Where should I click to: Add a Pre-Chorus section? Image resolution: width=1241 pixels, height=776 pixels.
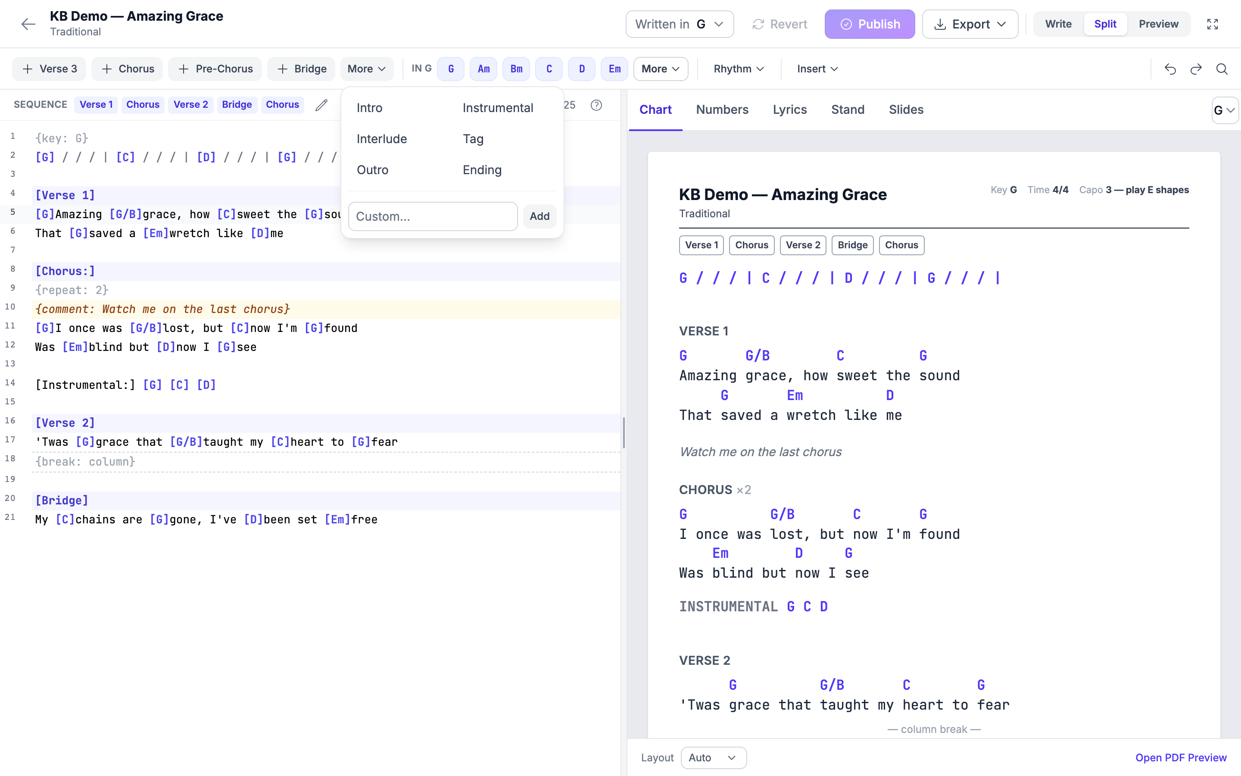pyautogui.click(x=215, y=69)
